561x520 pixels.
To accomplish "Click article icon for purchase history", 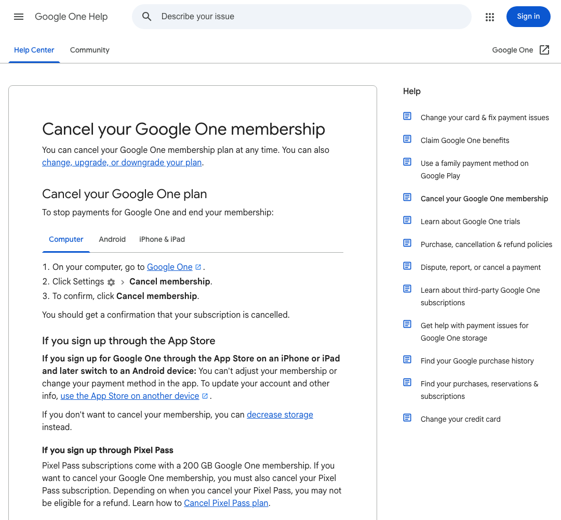I will click(x=407, y=359).
